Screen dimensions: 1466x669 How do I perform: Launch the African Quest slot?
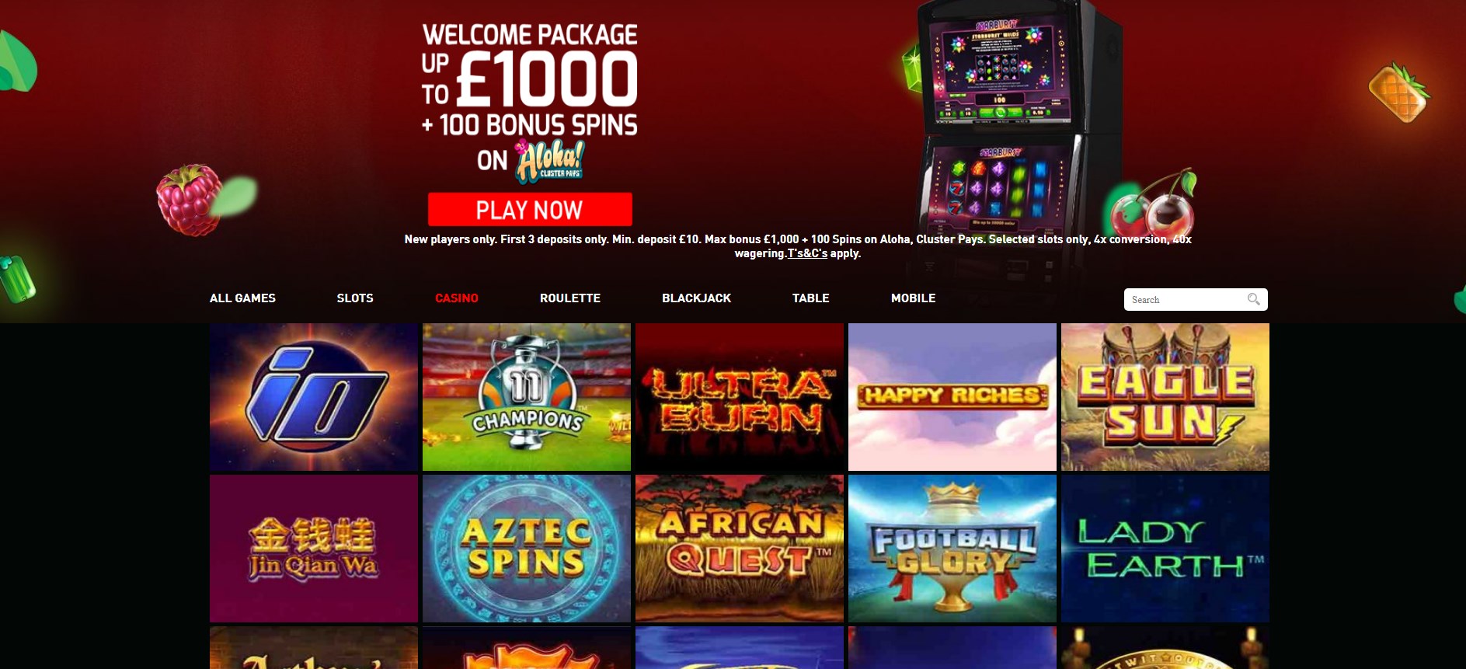point(740,549)
